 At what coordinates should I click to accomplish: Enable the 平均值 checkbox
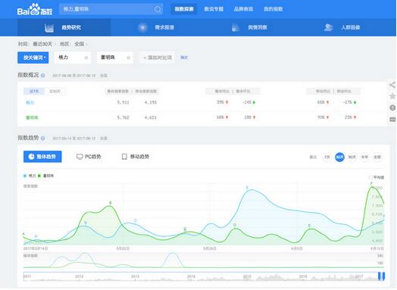pos(370,177)
